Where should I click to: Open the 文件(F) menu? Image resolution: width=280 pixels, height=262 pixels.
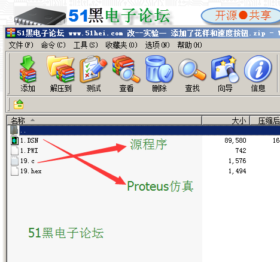pos(21,45)
